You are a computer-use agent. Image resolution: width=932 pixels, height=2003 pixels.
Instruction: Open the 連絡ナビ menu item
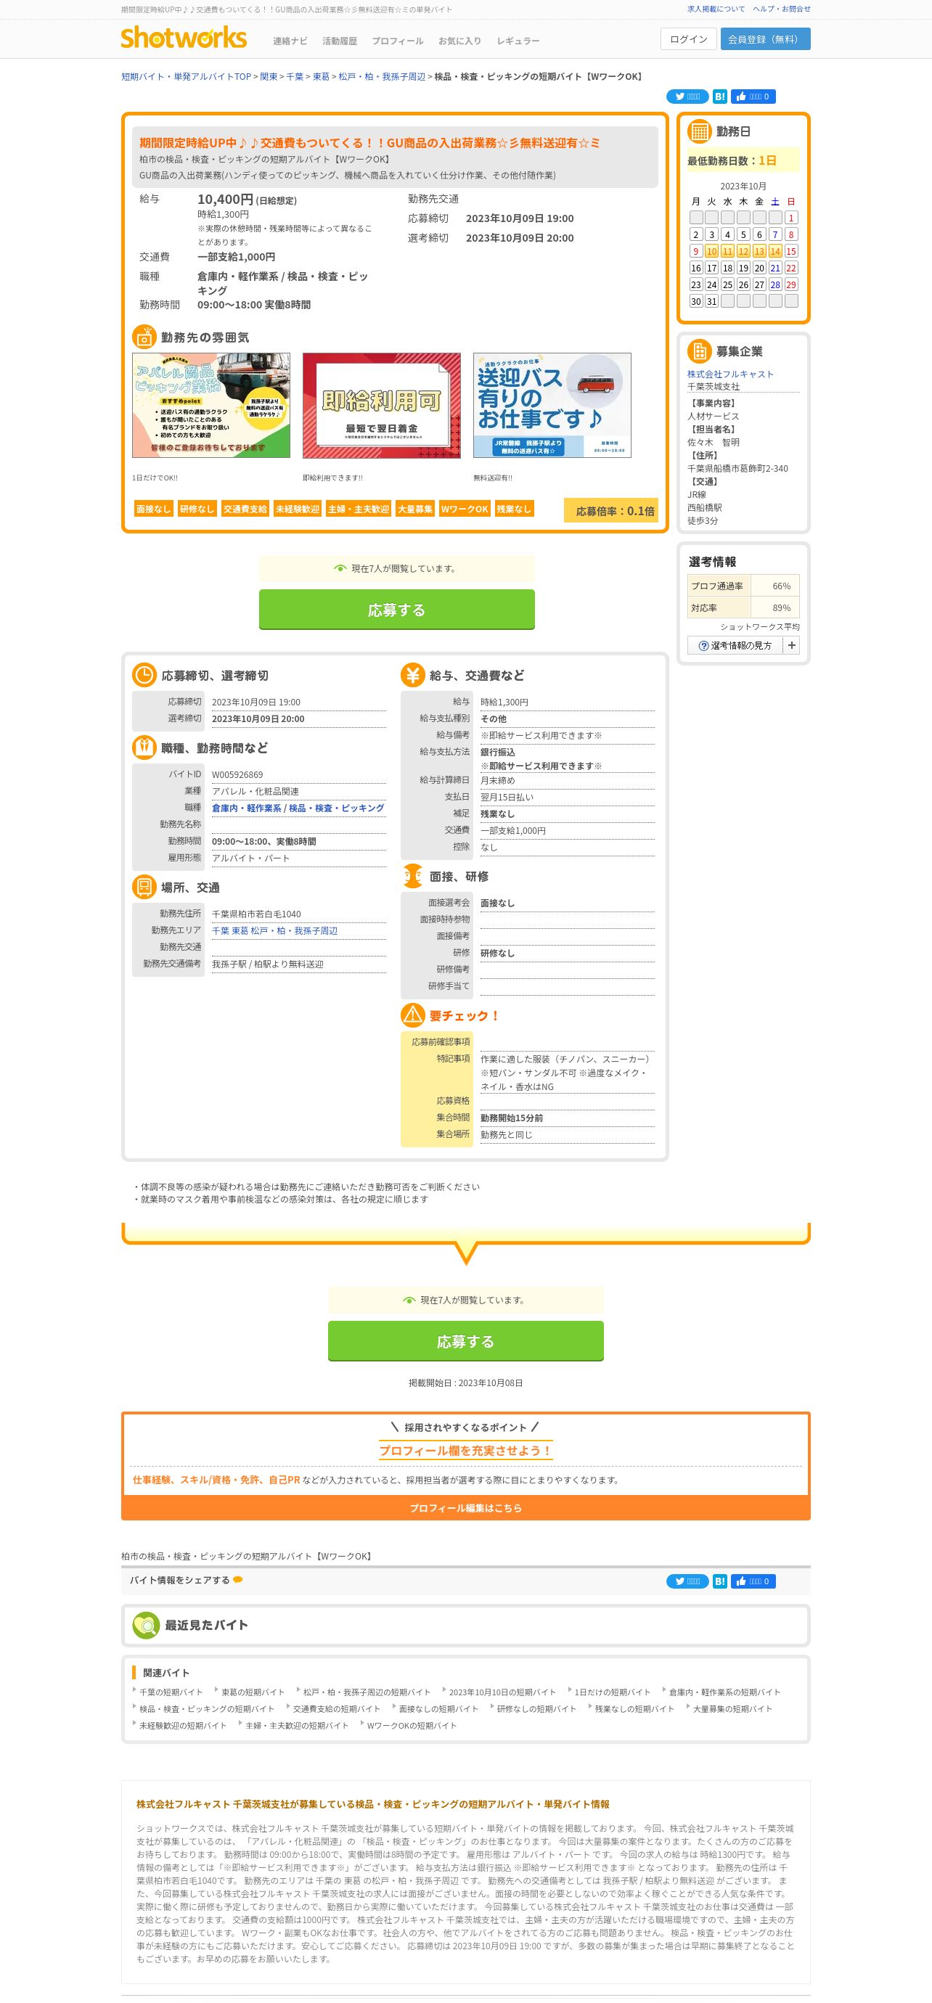[290, 41]
